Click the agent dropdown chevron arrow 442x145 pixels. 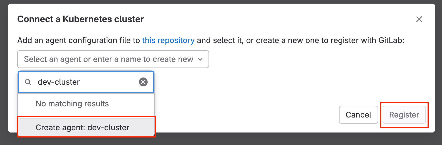click(200, 59)
